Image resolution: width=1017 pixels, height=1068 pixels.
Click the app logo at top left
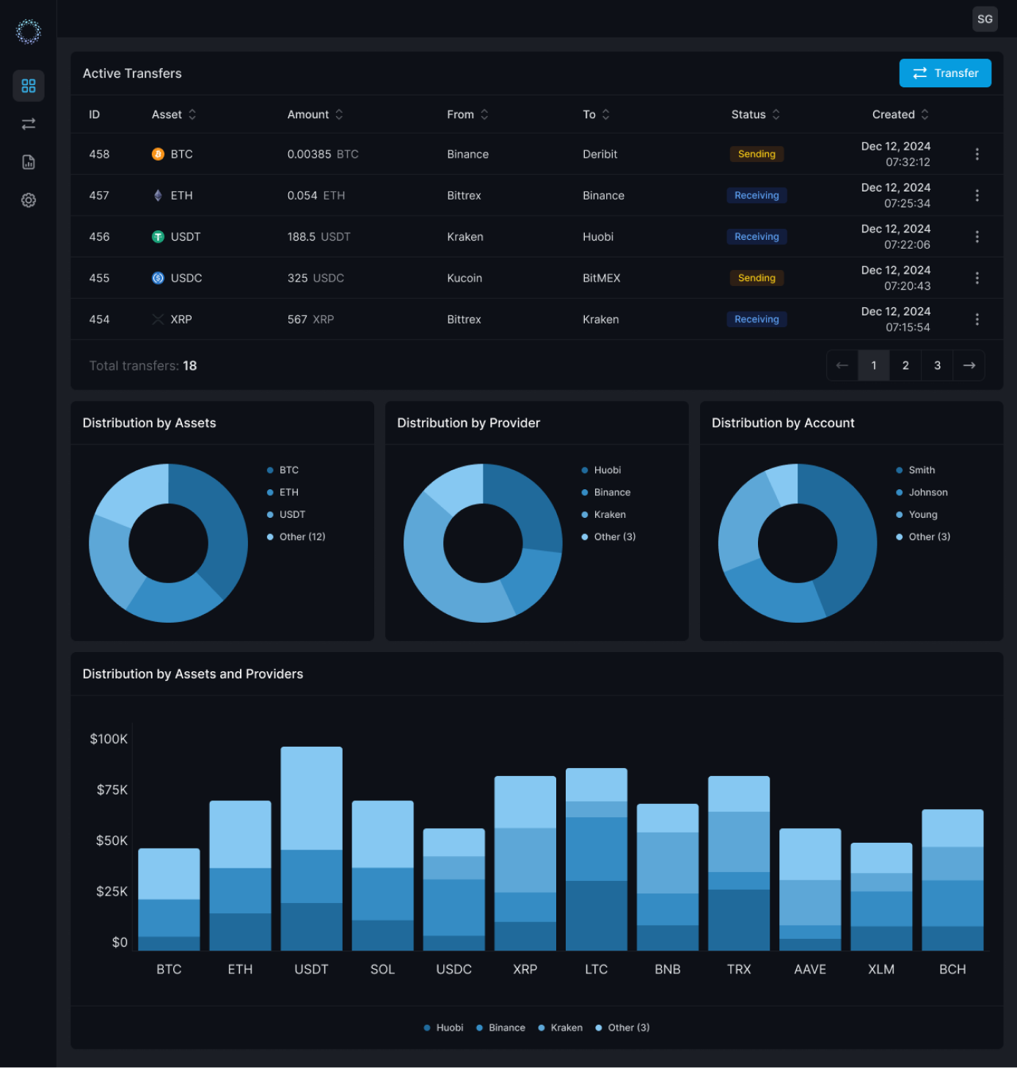point(29,32)
